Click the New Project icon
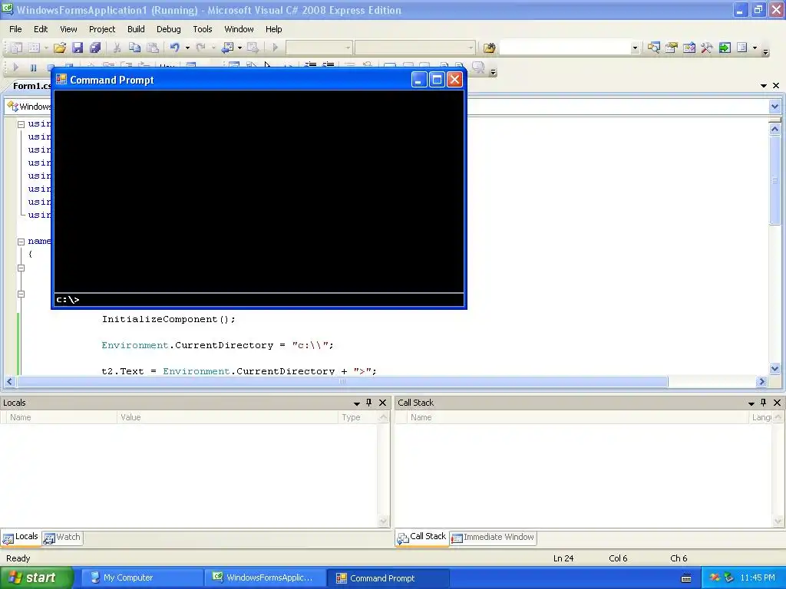The image size is (786, 589). 17,48
